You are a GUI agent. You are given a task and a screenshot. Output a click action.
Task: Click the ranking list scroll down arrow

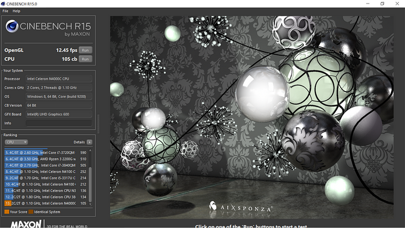tap(90, 204)
